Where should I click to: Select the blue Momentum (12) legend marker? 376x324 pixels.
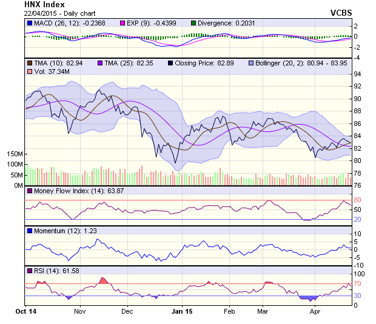click(x=29, y=231)
